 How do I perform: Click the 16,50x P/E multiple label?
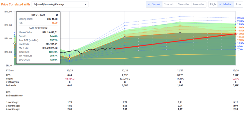241,31
